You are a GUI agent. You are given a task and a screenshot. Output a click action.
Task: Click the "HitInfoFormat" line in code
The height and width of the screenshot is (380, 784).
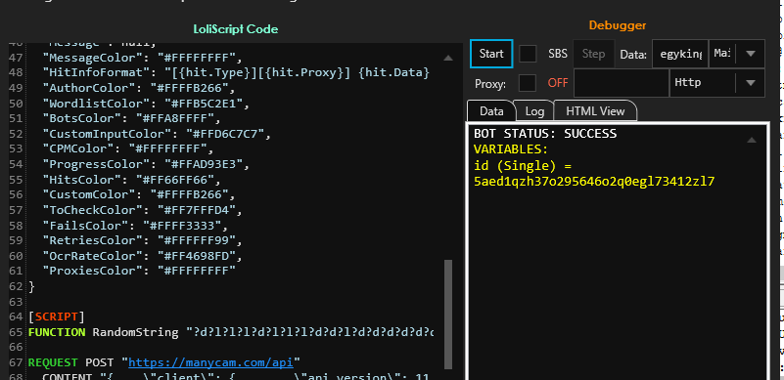click(236, 73)
